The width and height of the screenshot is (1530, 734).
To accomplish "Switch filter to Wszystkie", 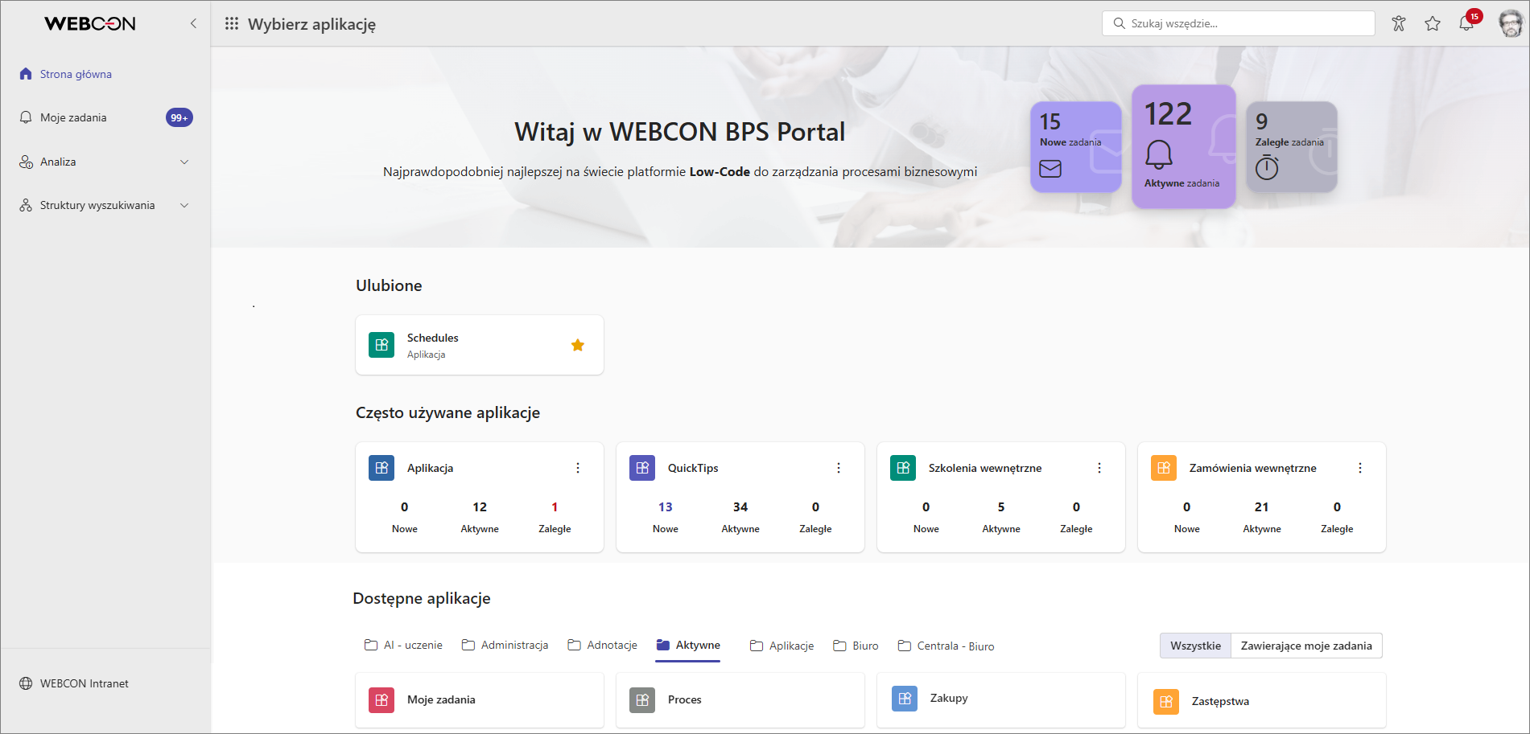I will (x=1195, y=646).
